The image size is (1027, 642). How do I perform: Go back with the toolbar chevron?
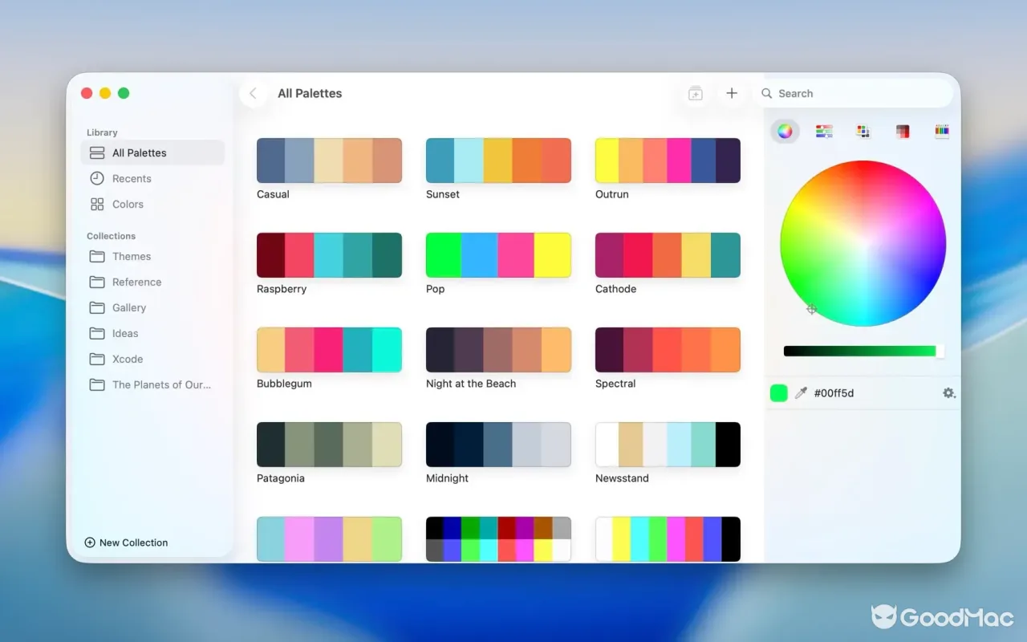(x=253, y=93)
